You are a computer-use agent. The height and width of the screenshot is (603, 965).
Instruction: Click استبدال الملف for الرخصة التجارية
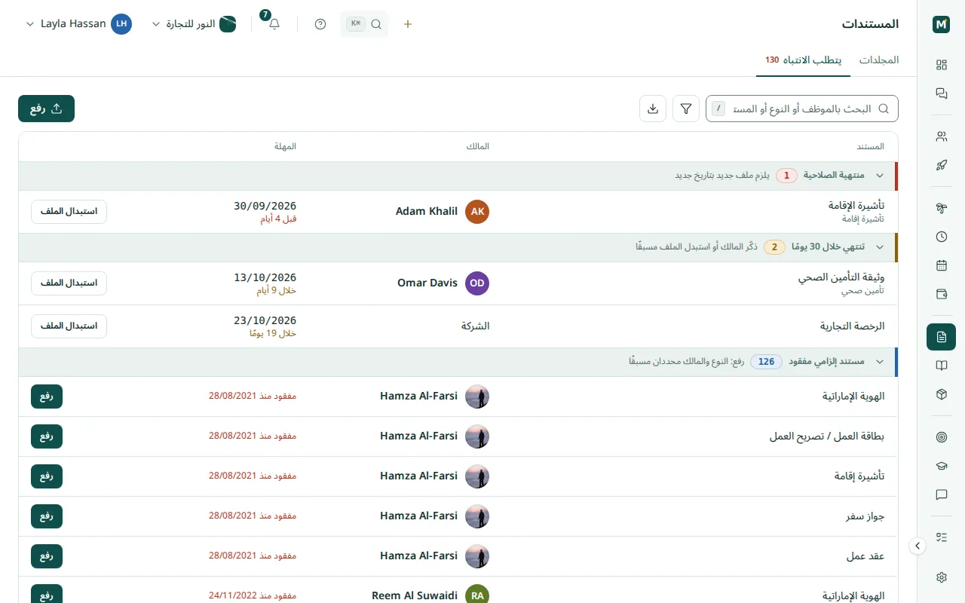point(69,326)
